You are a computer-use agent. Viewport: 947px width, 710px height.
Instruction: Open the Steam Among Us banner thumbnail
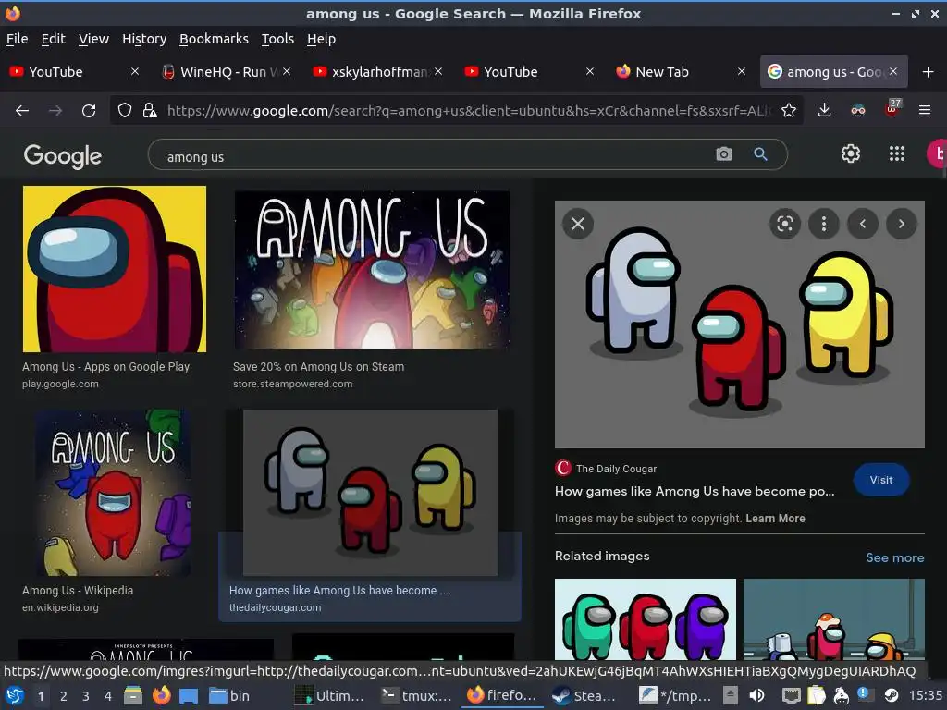coord(372,270)
